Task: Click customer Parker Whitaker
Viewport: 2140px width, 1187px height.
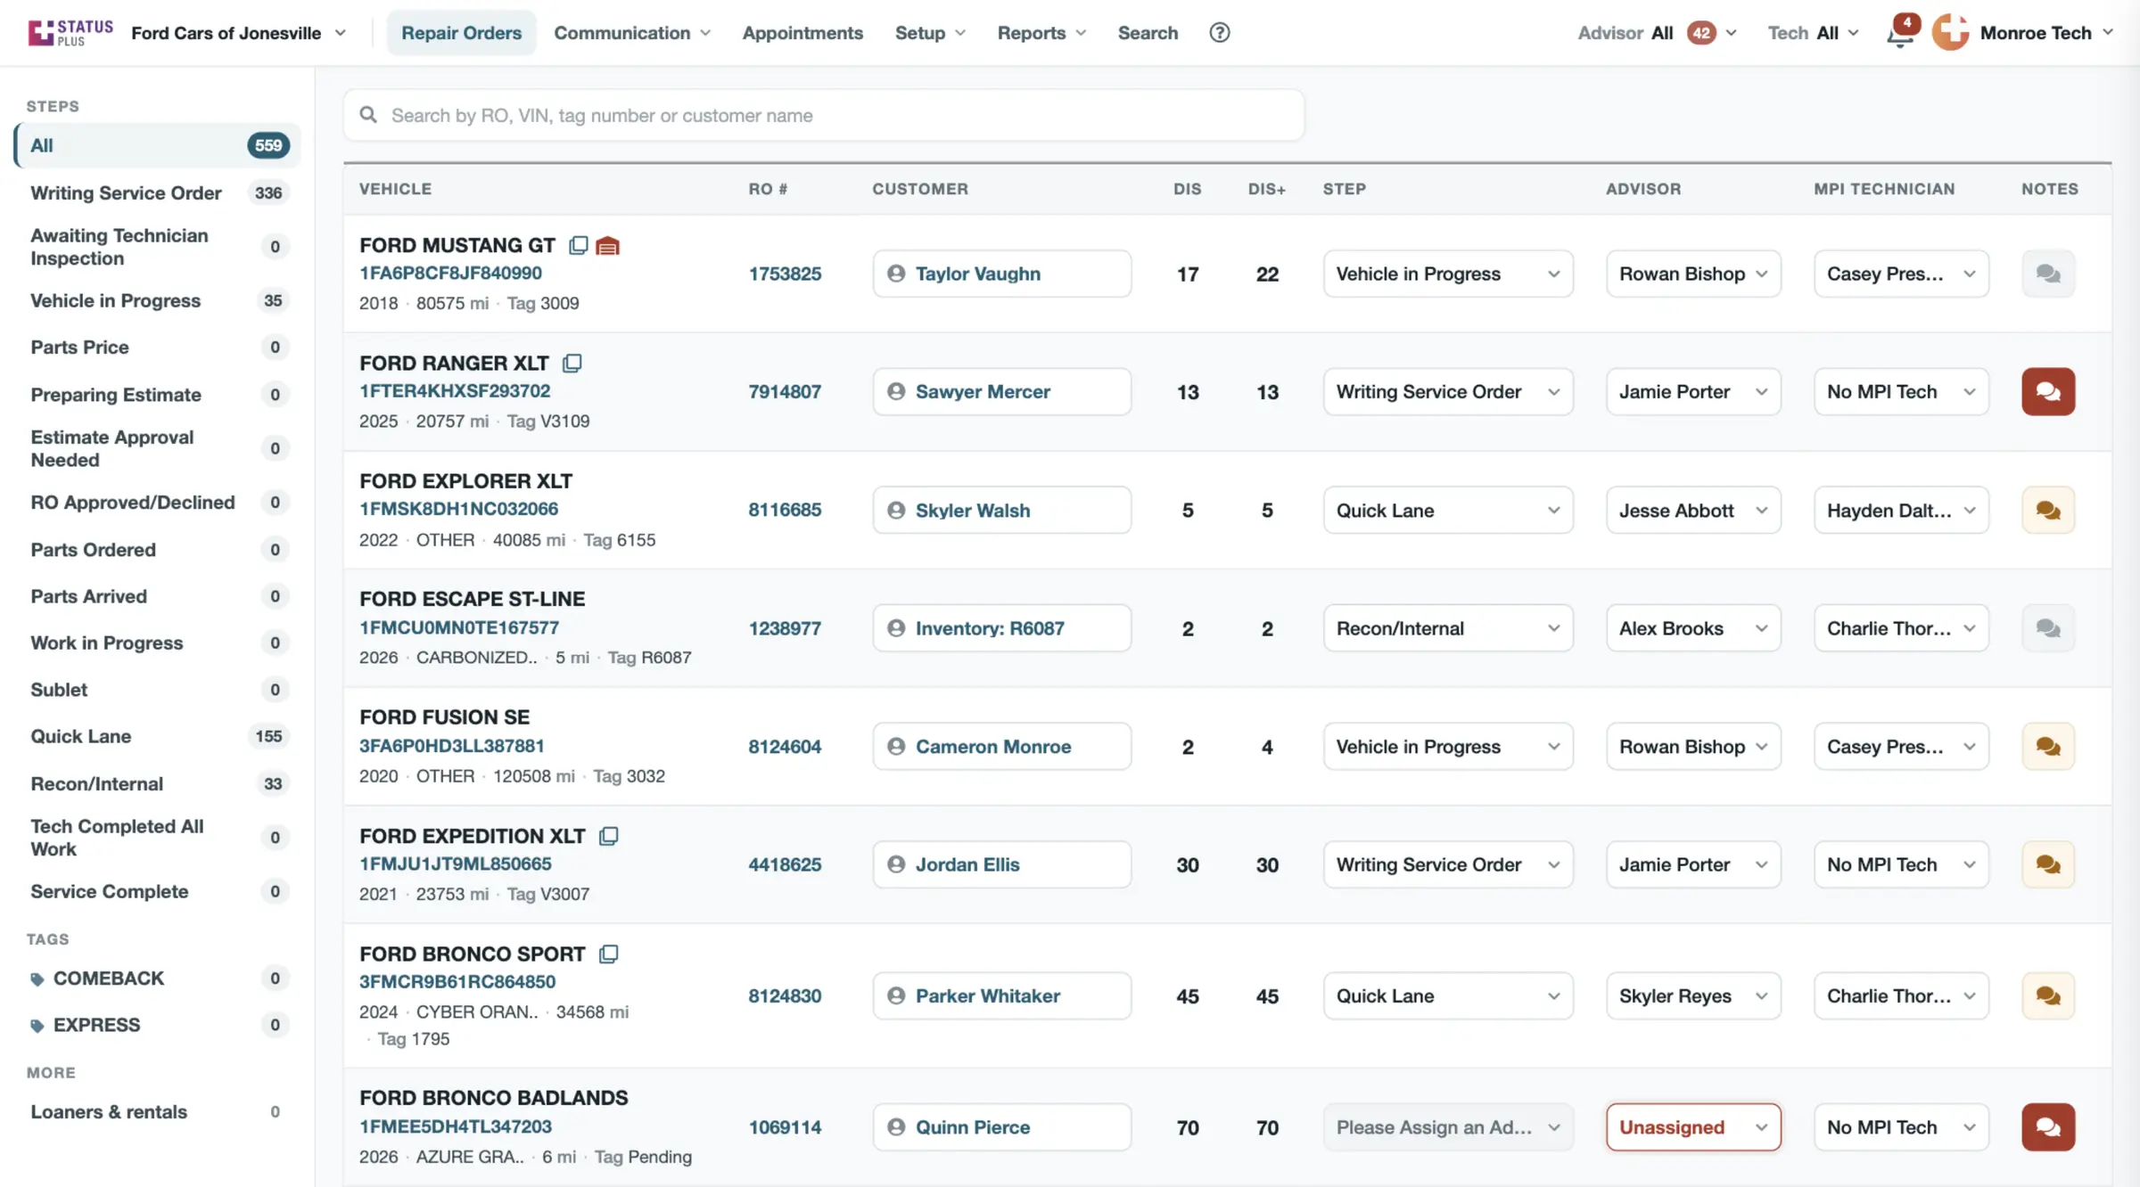Action: tap(1001, 995)
